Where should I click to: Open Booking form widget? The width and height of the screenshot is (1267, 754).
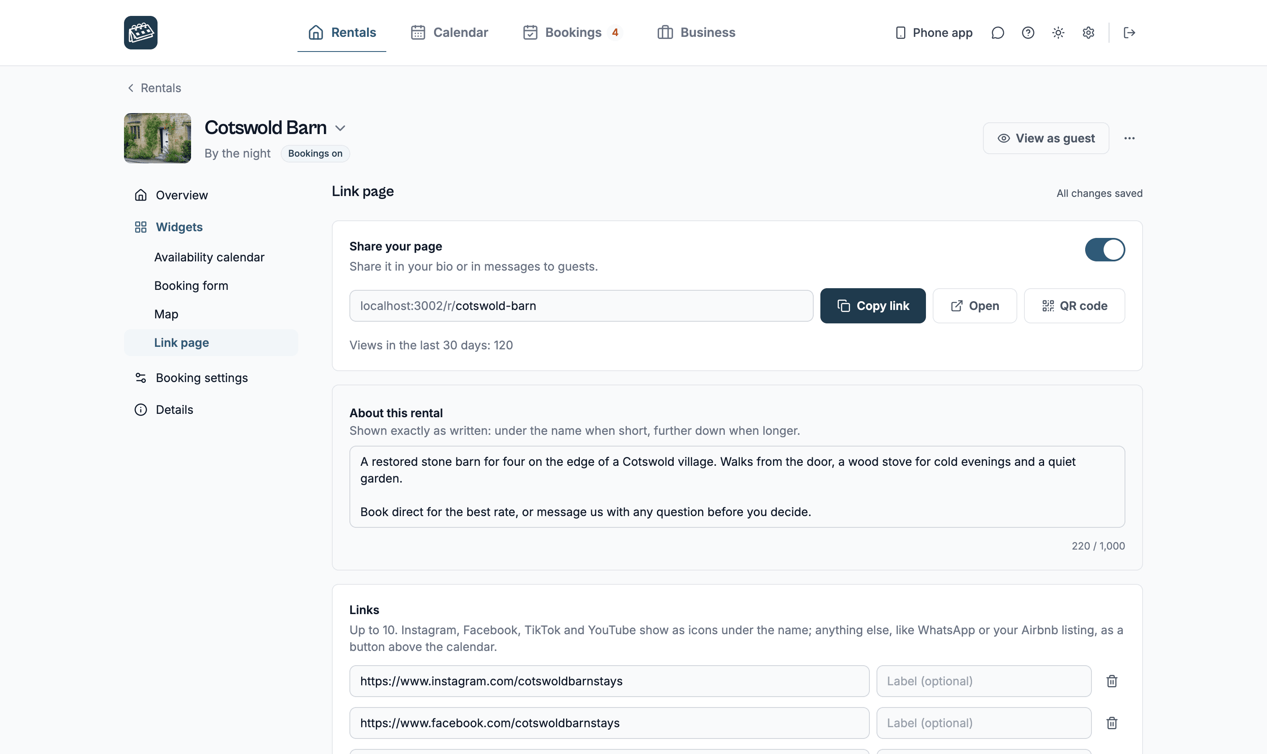pyautogui.click(x=191, y=286)
